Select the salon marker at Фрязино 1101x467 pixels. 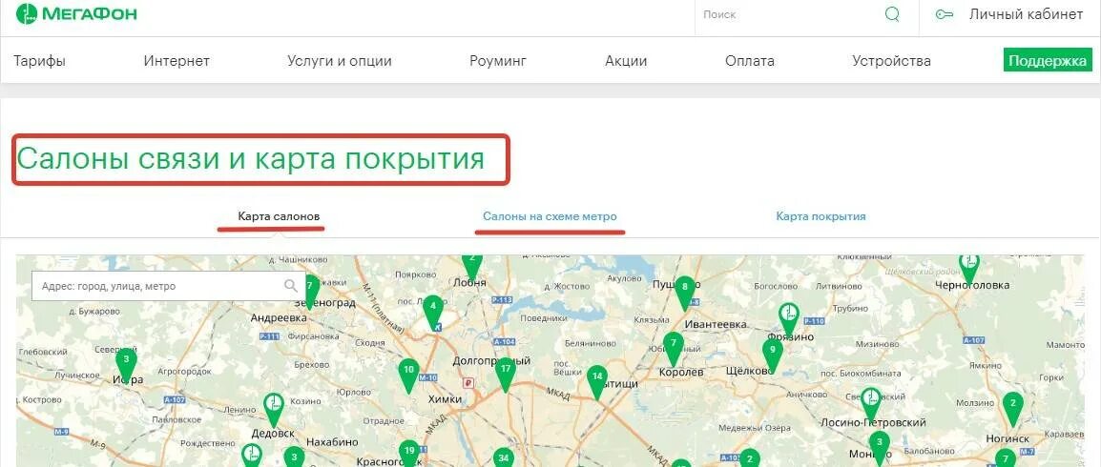789,319
